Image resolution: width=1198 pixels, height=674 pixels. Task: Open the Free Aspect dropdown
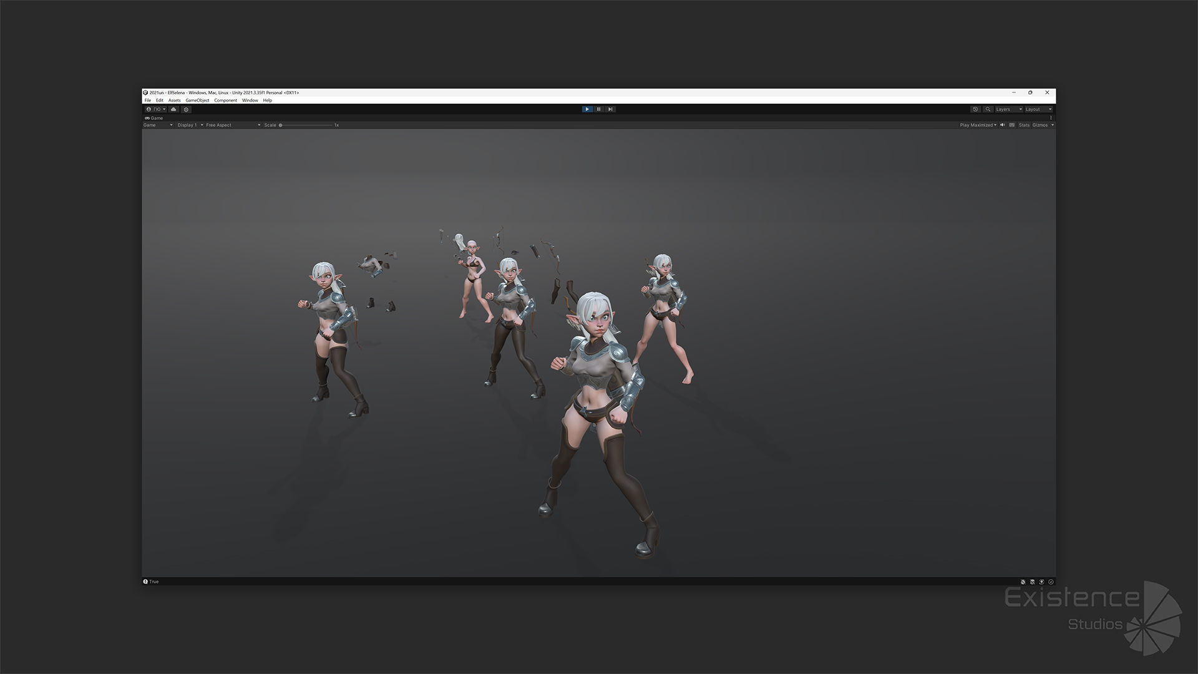(x=233, y=125)
